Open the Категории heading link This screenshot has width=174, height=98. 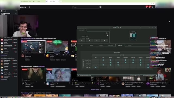point(25,93)
